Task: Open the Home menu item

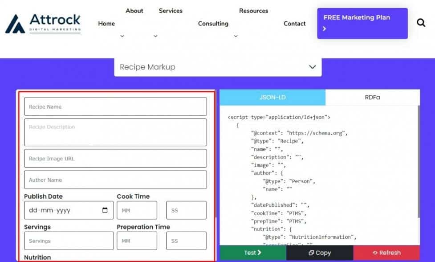Action: click(106, 24)
